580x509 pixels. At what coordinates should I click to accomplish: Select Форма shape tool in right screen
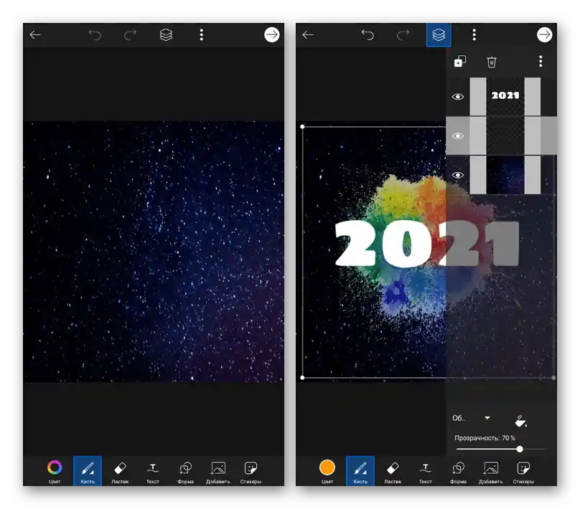coord(458,471)
